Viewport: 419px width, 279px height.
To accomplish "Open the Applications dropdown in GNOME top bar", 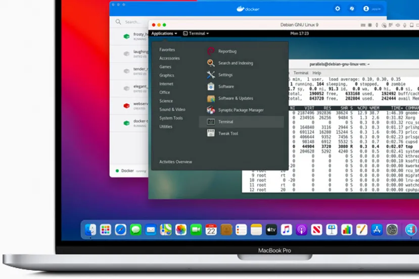I will pos(164,33).
